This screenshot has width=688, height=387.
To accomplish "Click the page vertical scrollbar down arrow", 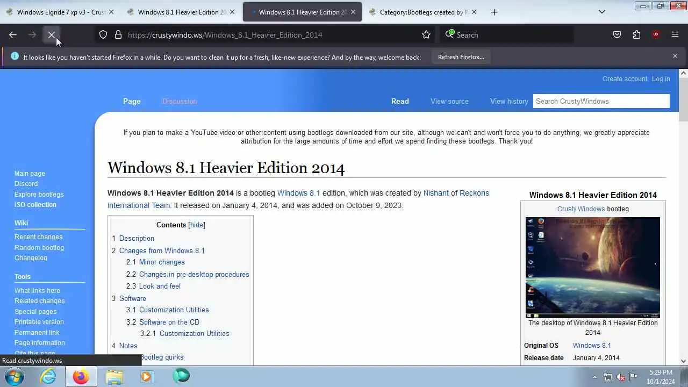I will click(683, 361).
